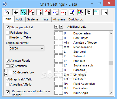Toggle the lone checkbox right of 30-degree's box
The image size is (117, 99).
[x=49, y=72]
